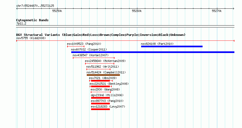The height and width of the screenshot is (128, 242).
Task: Click the red bar under esv1218283
Action: [x=101, y=109]
